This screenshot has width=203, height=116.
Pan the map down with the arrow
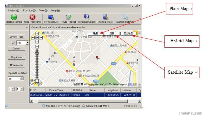(x=37, y=42)
